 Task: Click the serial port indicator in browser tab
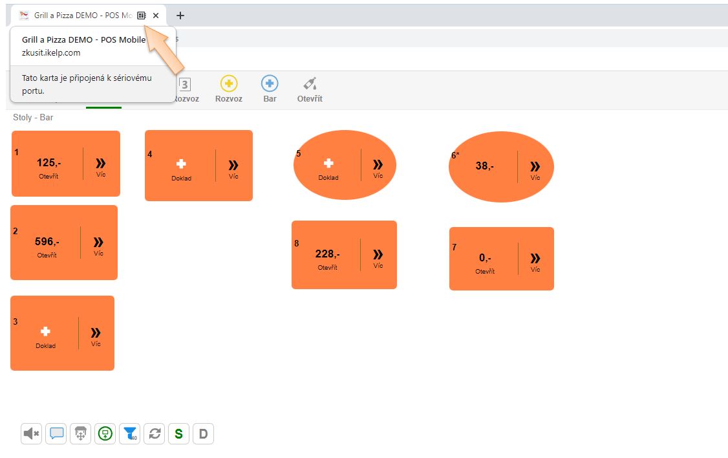142,16
